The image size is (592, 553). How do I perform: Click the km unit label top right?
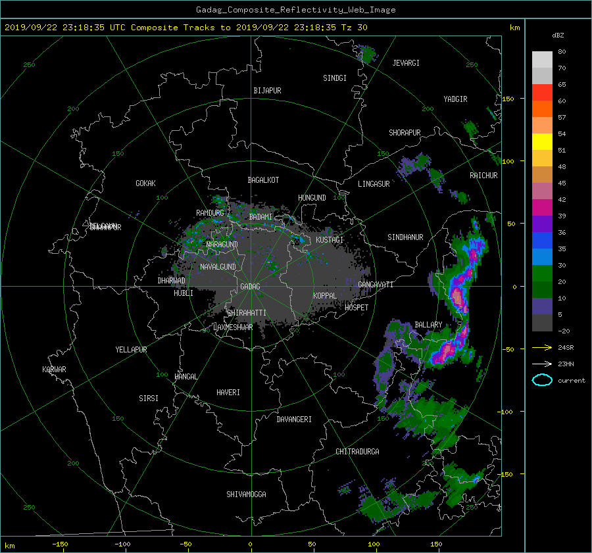[514, 28]
